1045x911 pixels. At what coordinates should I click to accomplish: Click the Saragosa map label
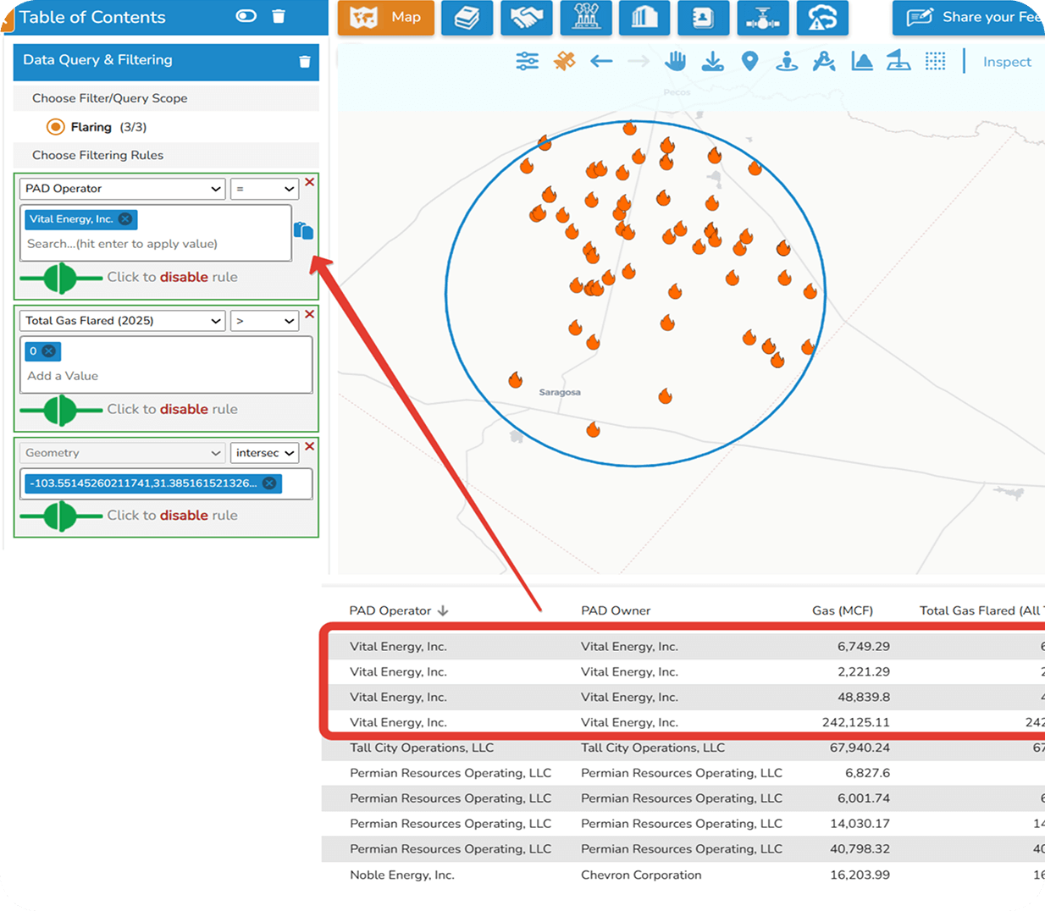pyautogui.click(x=560, y=393)
